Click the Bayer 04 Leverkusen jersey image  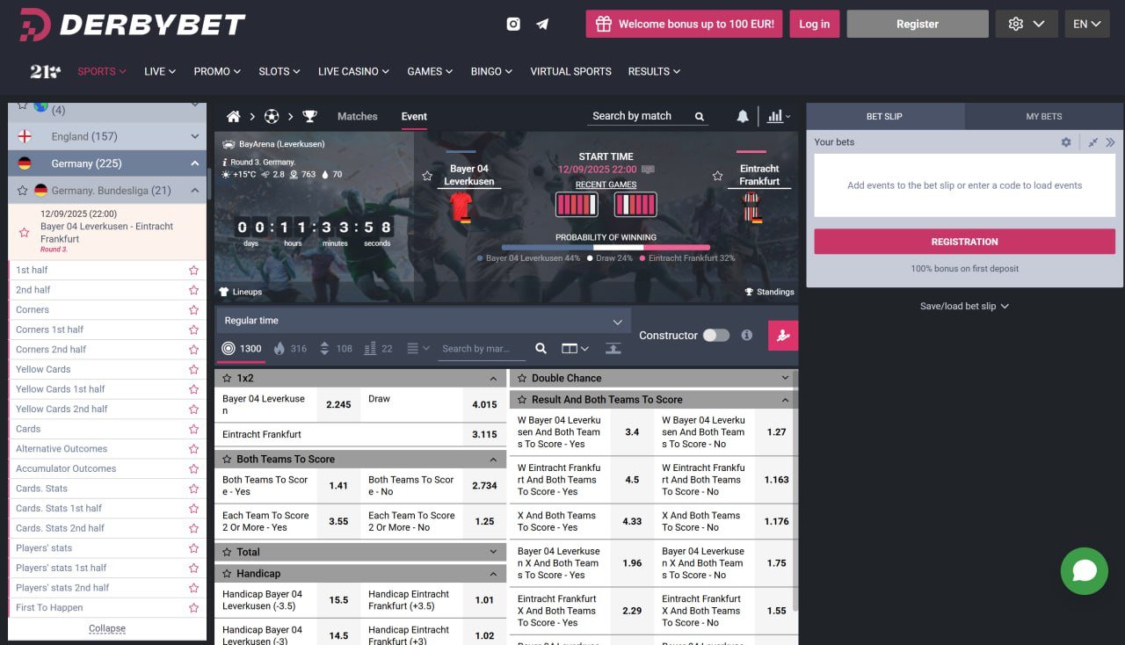(461, 207)
